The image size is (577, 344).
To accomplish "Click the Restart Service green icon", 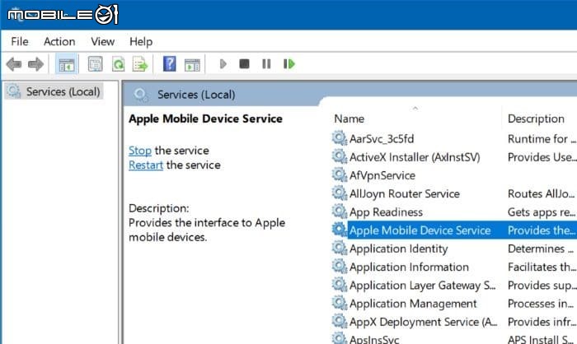I will pos(289,64).
